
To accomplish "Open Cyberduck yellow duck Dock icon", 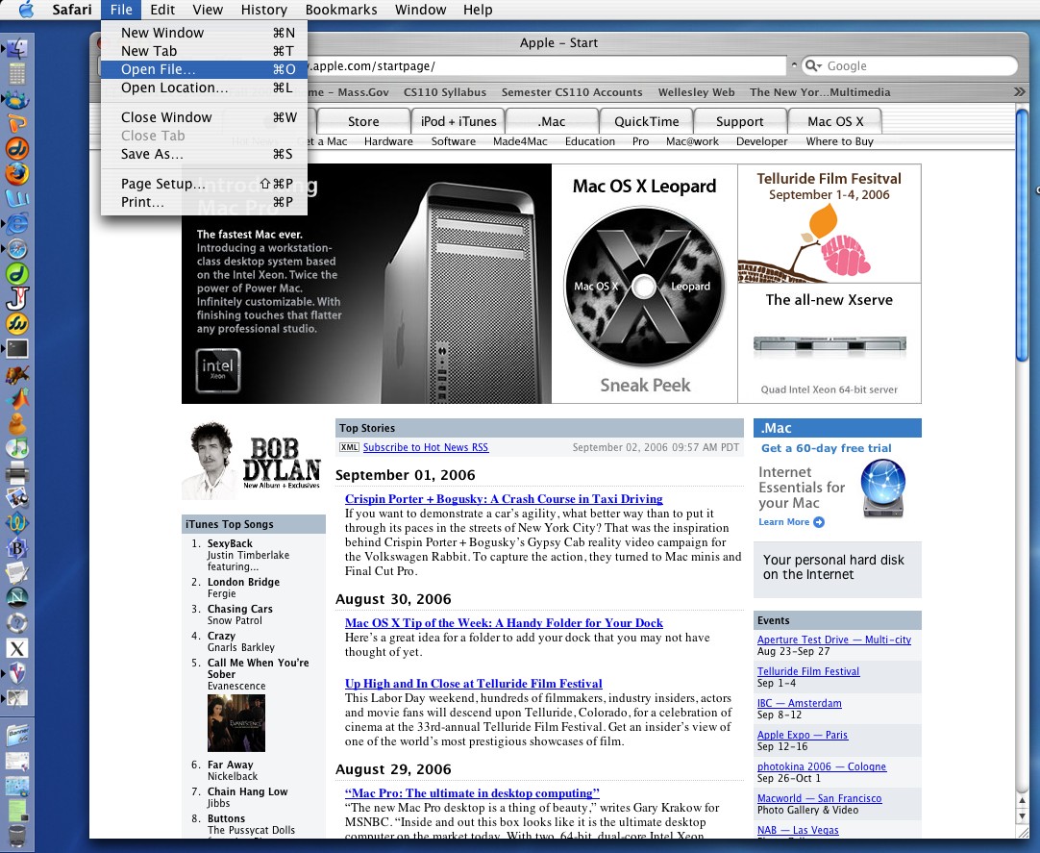I will (16, 423).
